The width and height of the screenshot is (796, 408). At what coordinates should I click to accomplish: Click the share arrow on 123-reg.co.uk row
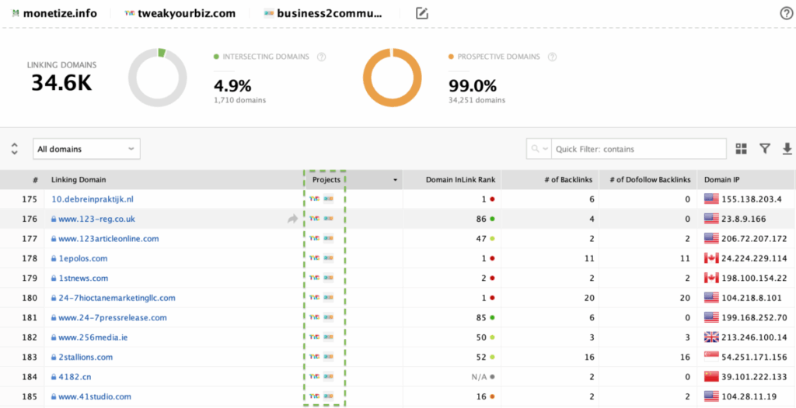coord(292,220)
